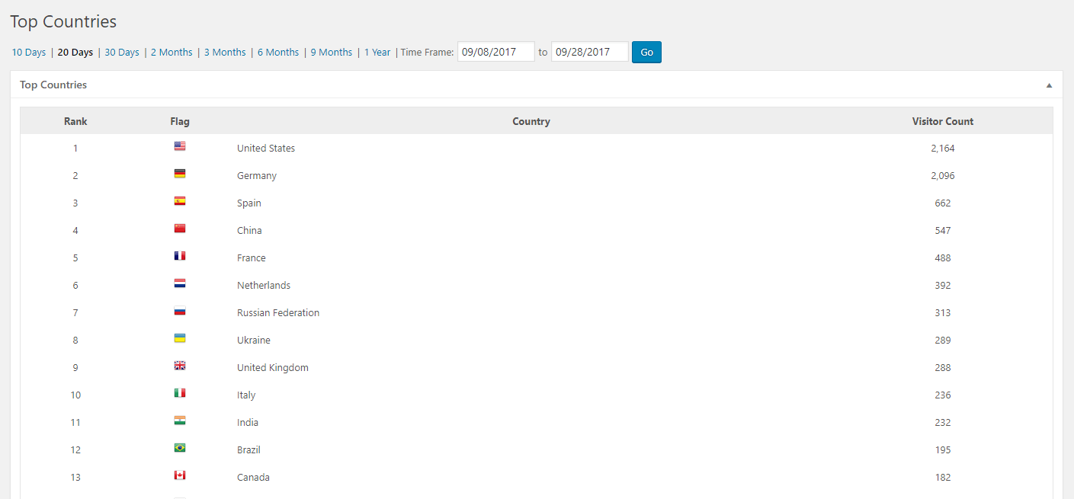Click the start date field 09/08/2017
1074x499 pixels.
[x=496, y=52]
